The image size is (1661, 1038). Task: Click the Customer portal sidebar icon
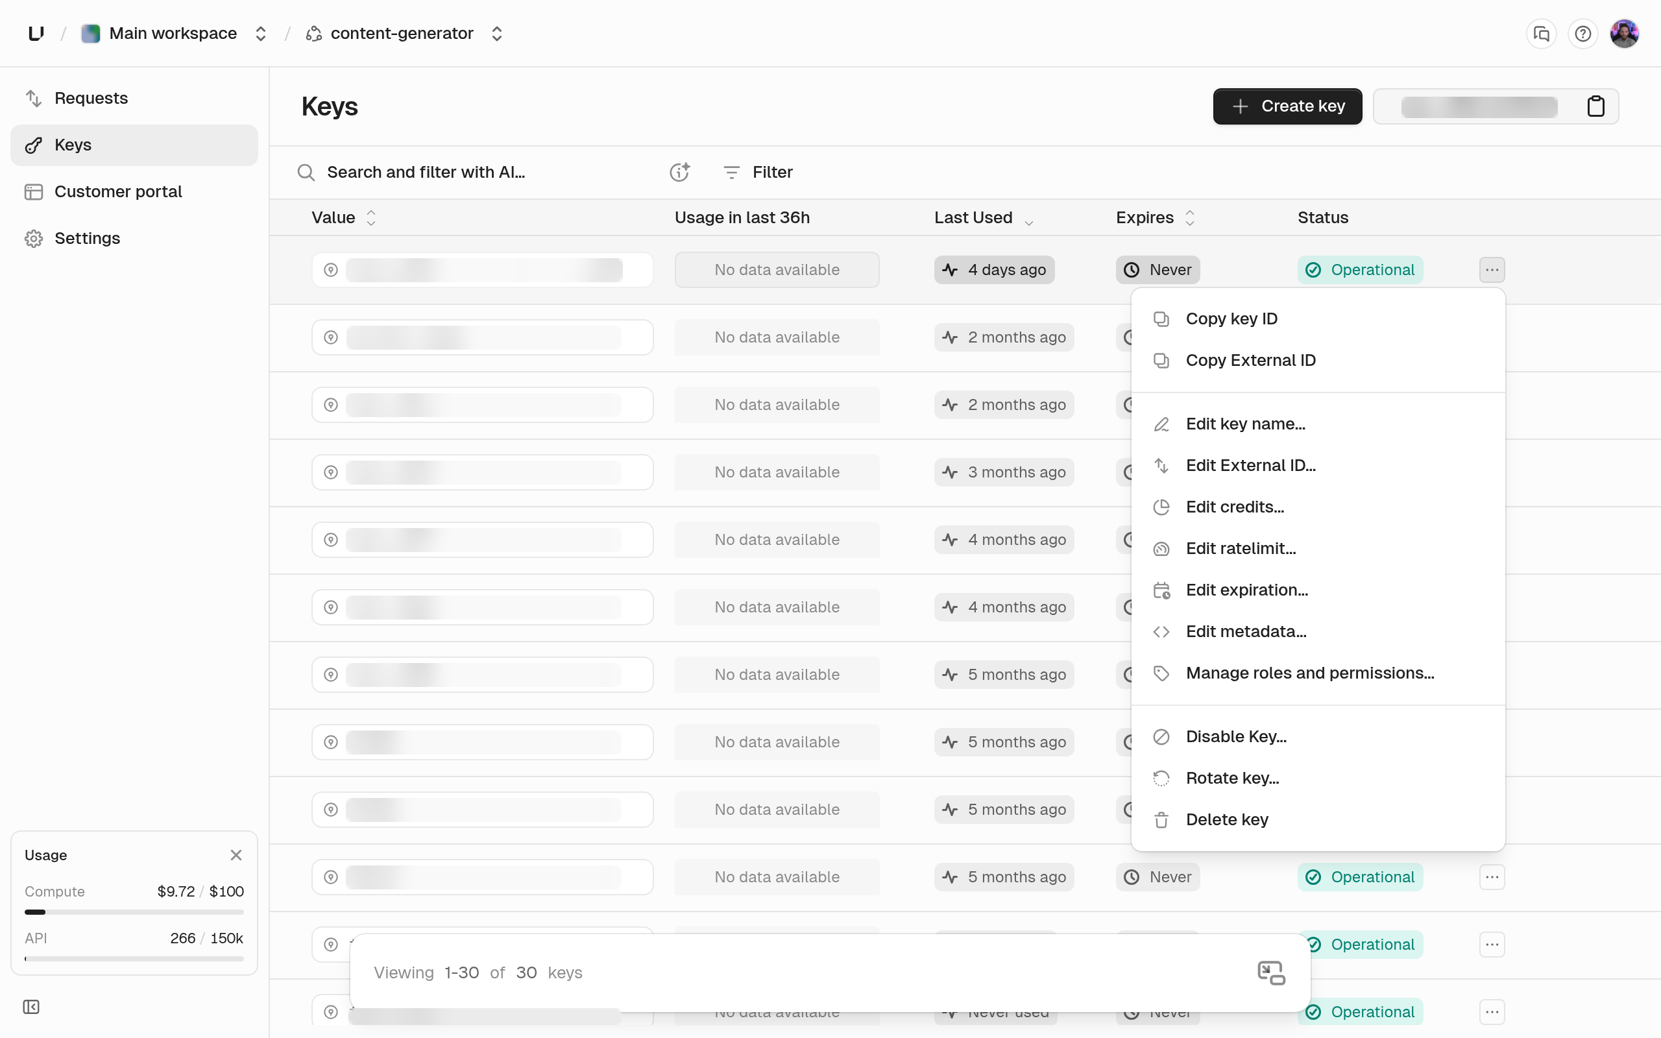click(x=34, y=191)
